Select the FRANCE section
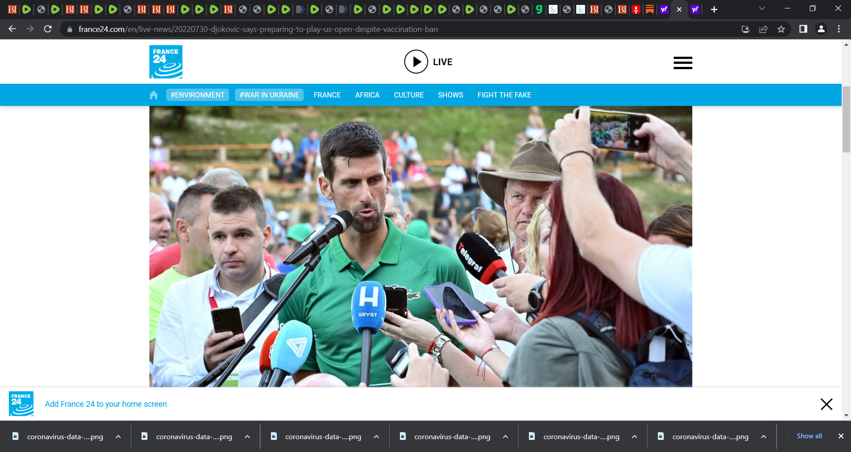The height and width of the screenshot is (452, 851). tap(327, 95)
